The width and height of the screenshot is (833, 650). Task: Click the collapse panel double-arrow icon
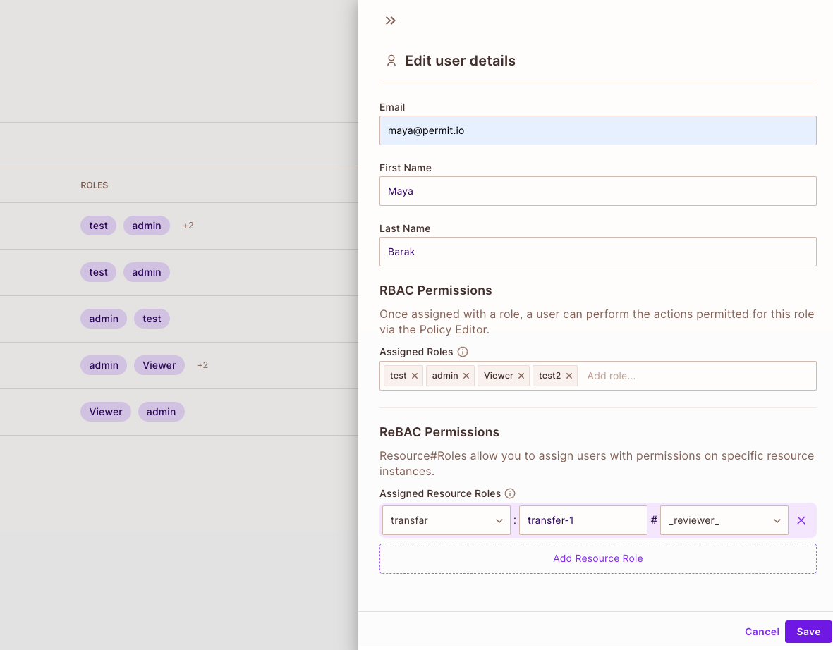(391, 20)
